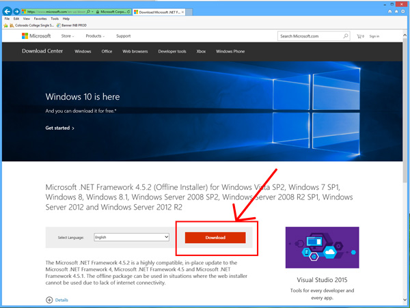This screenshot has height=308, width=410.
Task: Open Developer tools in Download Center nav
Action: (172, 51)
